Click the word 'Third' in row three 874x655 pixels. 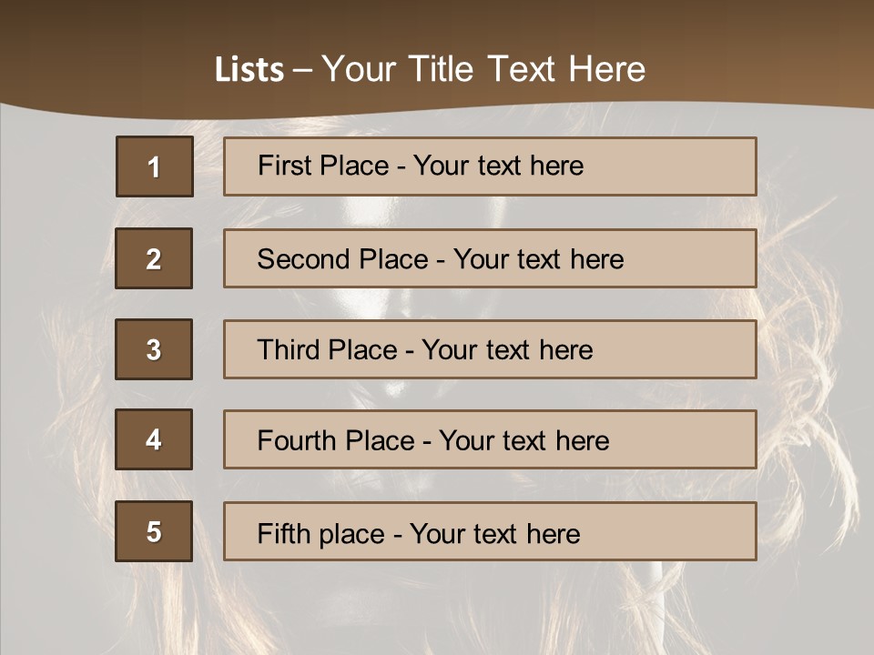pos(289,350)
